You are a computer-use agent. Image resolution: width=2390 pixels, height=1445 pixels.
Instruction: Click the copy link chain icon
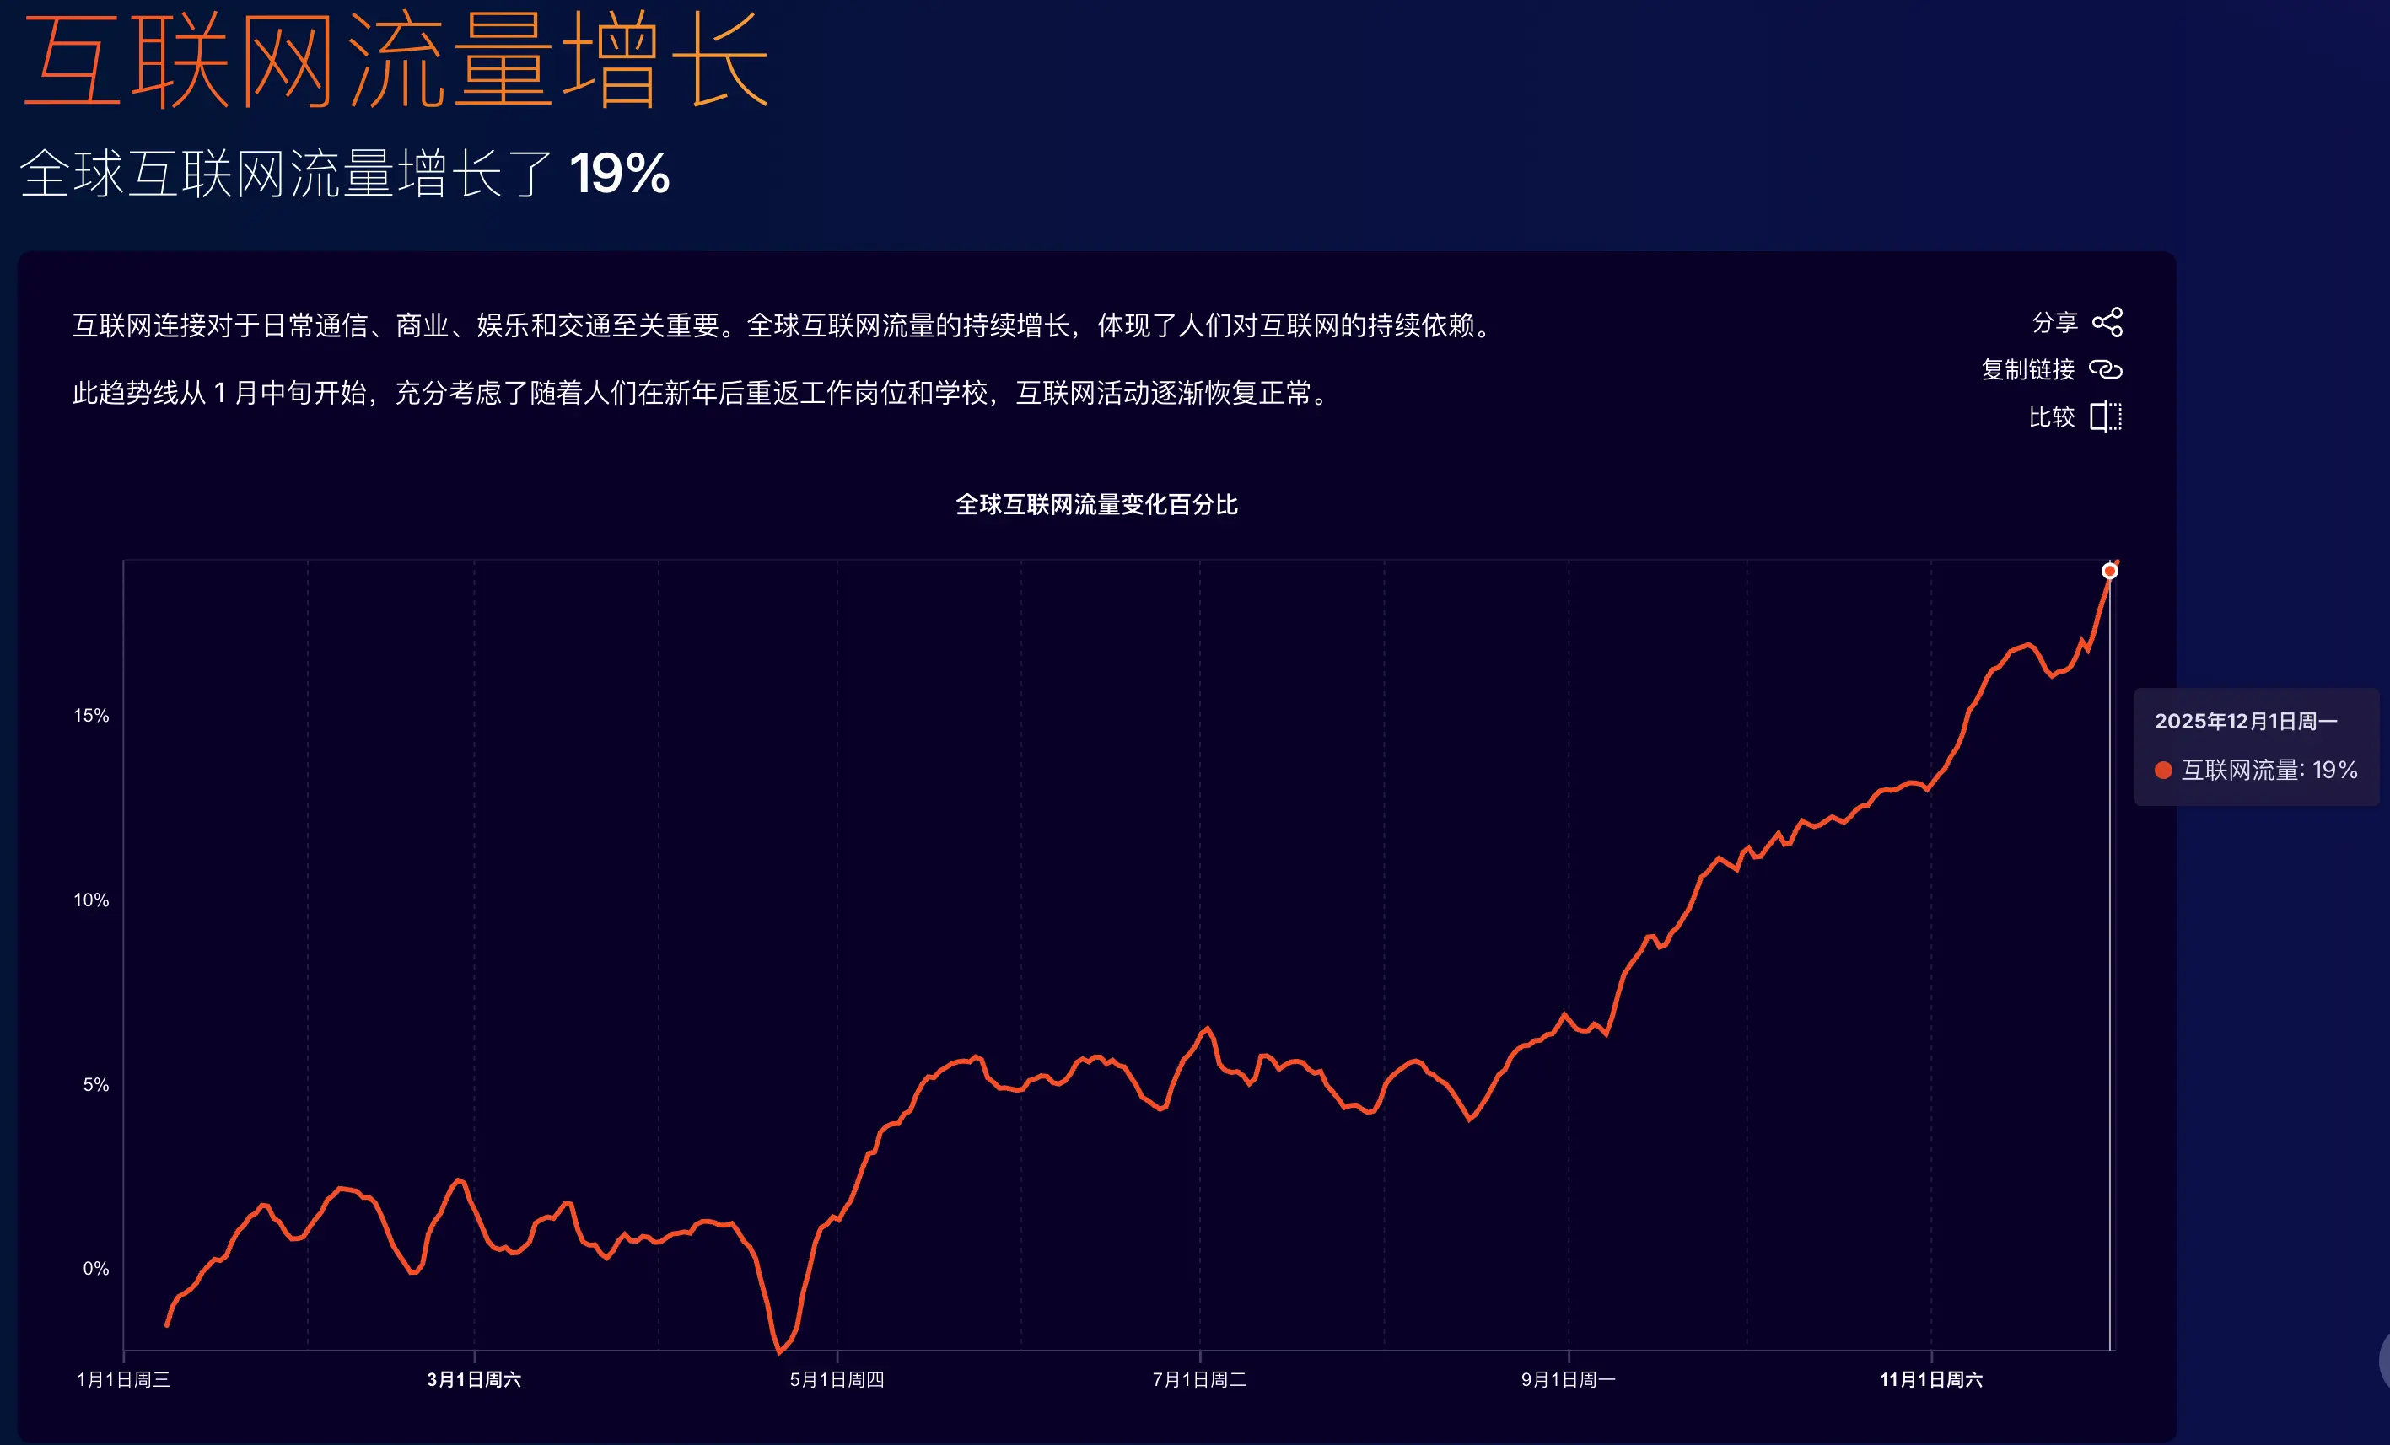[x=2105, y=369]
